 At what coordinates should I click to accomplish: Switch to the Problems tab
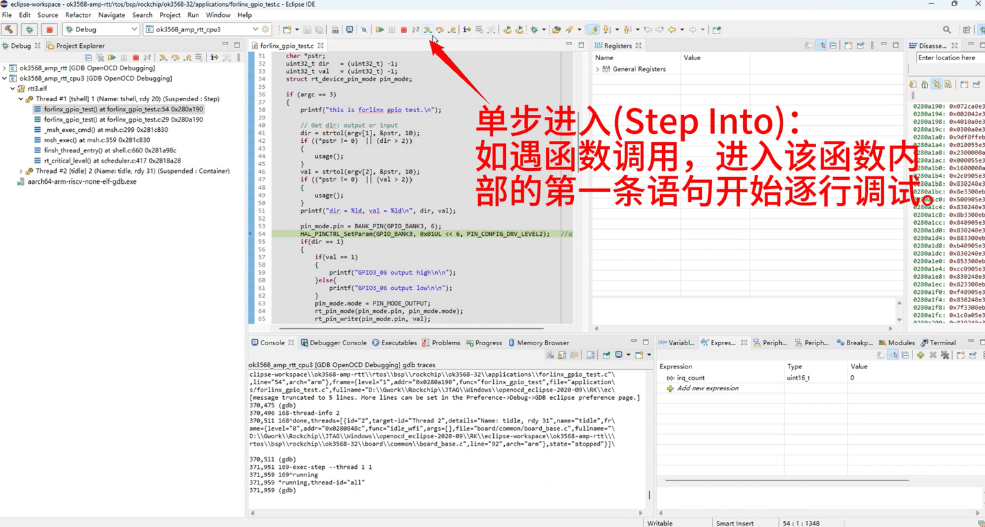[441, 343]
